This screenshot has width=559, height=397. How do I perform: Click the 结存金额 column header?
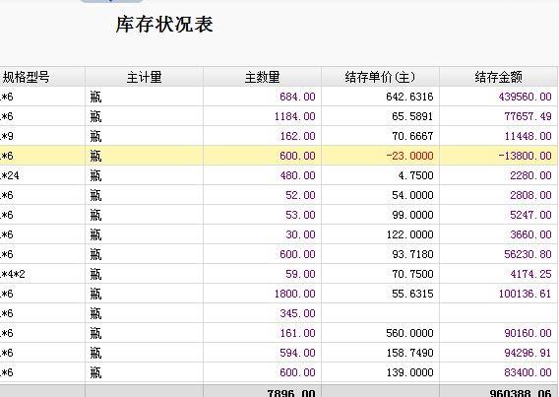pyautogui.click(x=498, y=77)
